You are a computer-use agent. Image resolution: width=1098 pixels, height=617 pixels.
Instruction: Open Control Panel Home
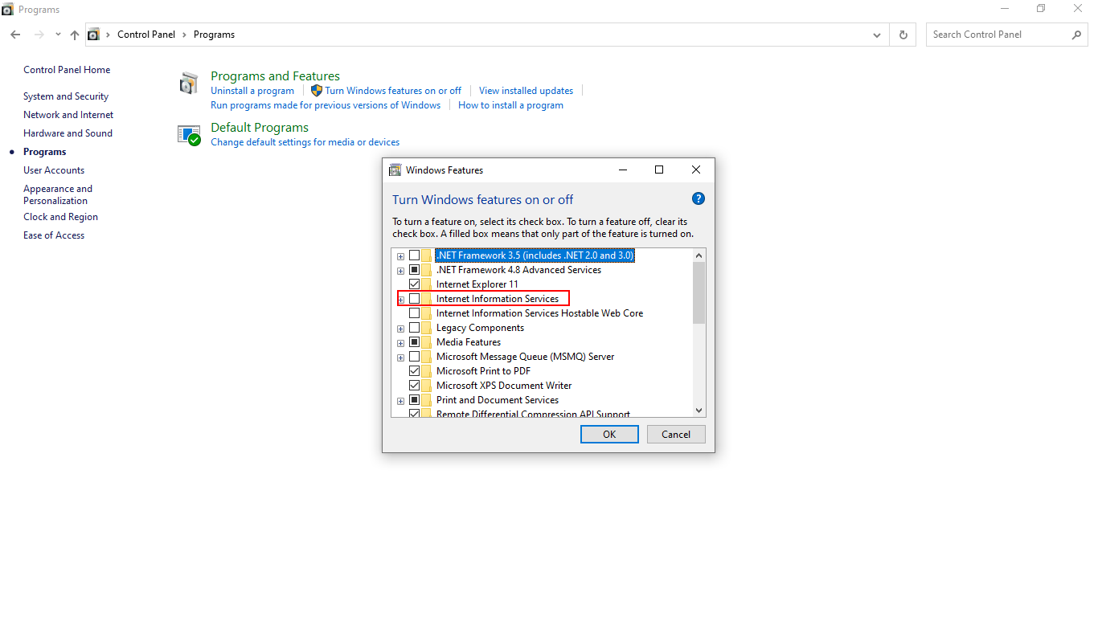point(67,70)
